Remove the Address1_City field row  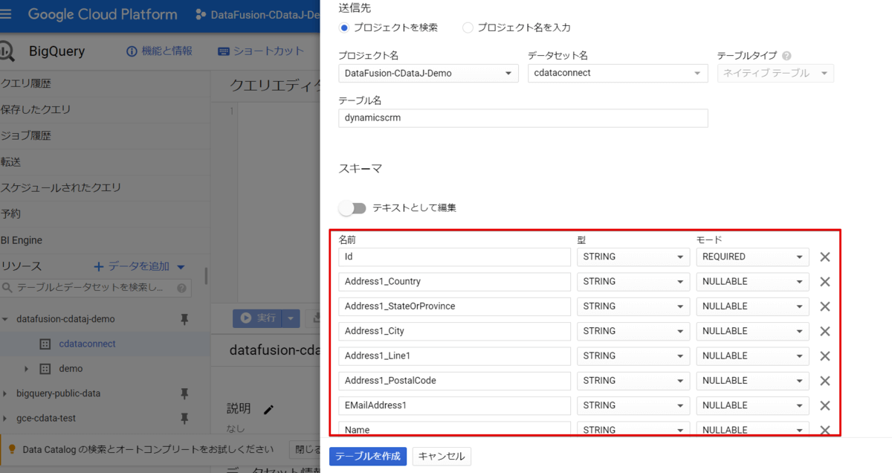(x=825, y=331)
